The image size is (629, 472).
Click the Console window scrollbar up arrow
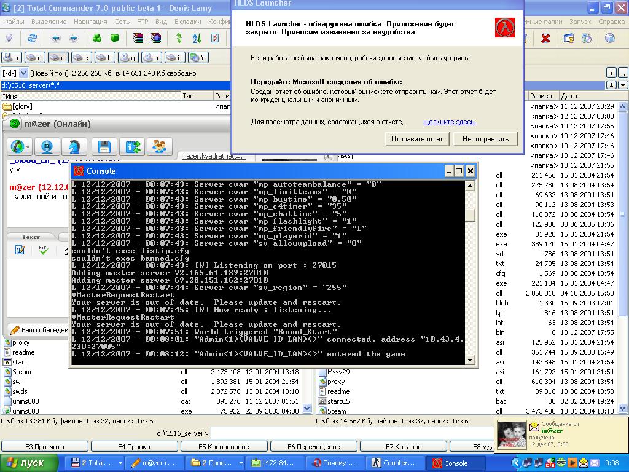pos(470,186)
